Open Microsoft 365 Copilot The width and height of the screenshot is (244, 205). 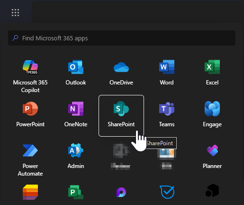[30, 76]
